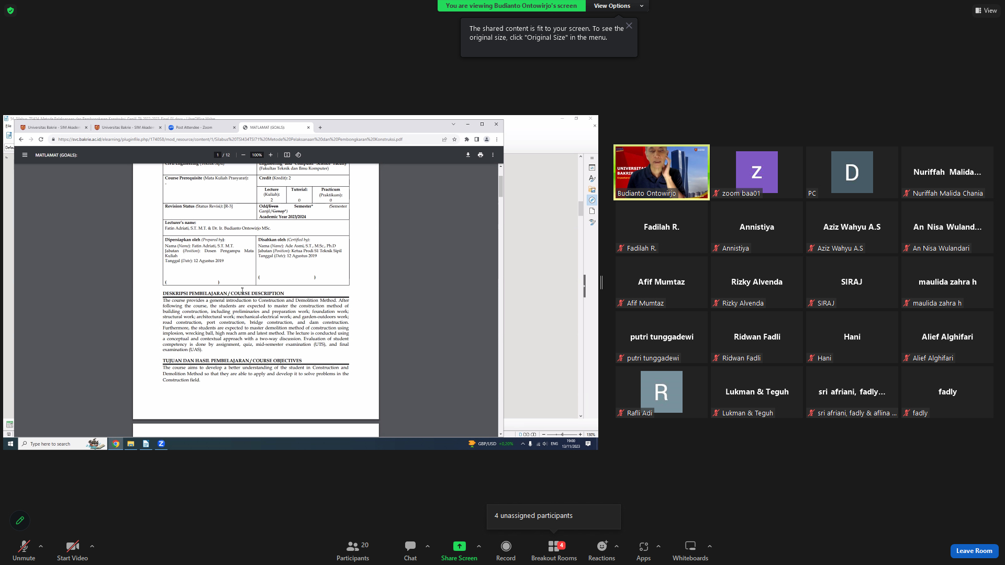The width and height of the screenshot is (1005, 565).
Task: Open the 4 unassigned participants notice
Action: pos(554,516)
